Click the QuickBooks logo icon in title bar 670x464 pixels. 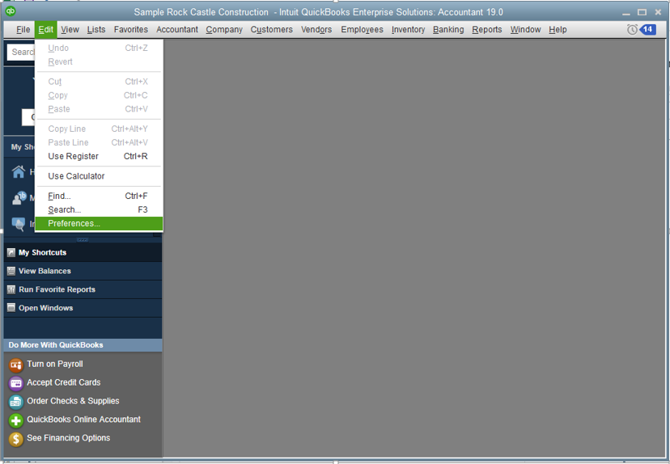pos(11,11)
